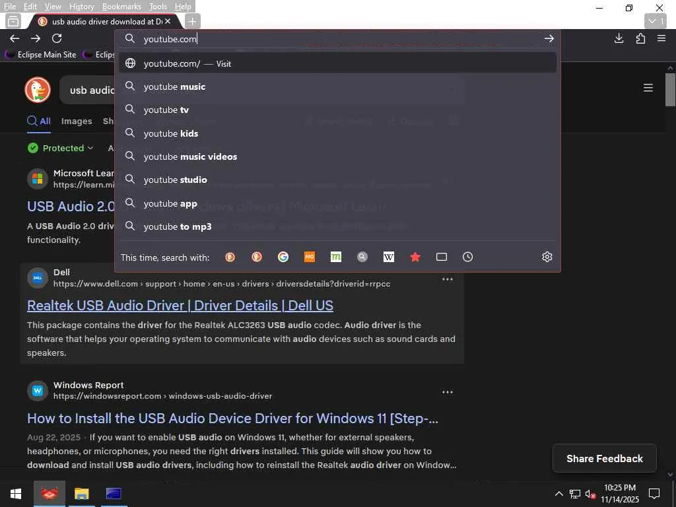Search bookmarks using the red star icon
Image resolution: width=676 pixels, height=507 pixels.
pos(415,257)
